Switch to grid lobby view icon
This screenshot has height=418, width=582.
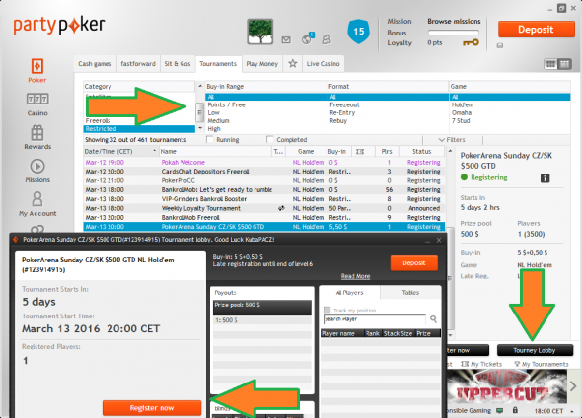[x=550, y=64]
